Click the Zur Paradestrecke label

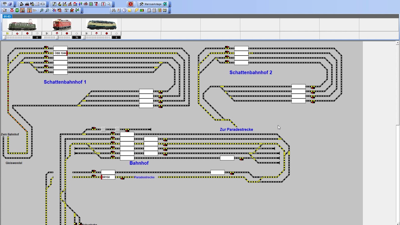click(236, 129)
